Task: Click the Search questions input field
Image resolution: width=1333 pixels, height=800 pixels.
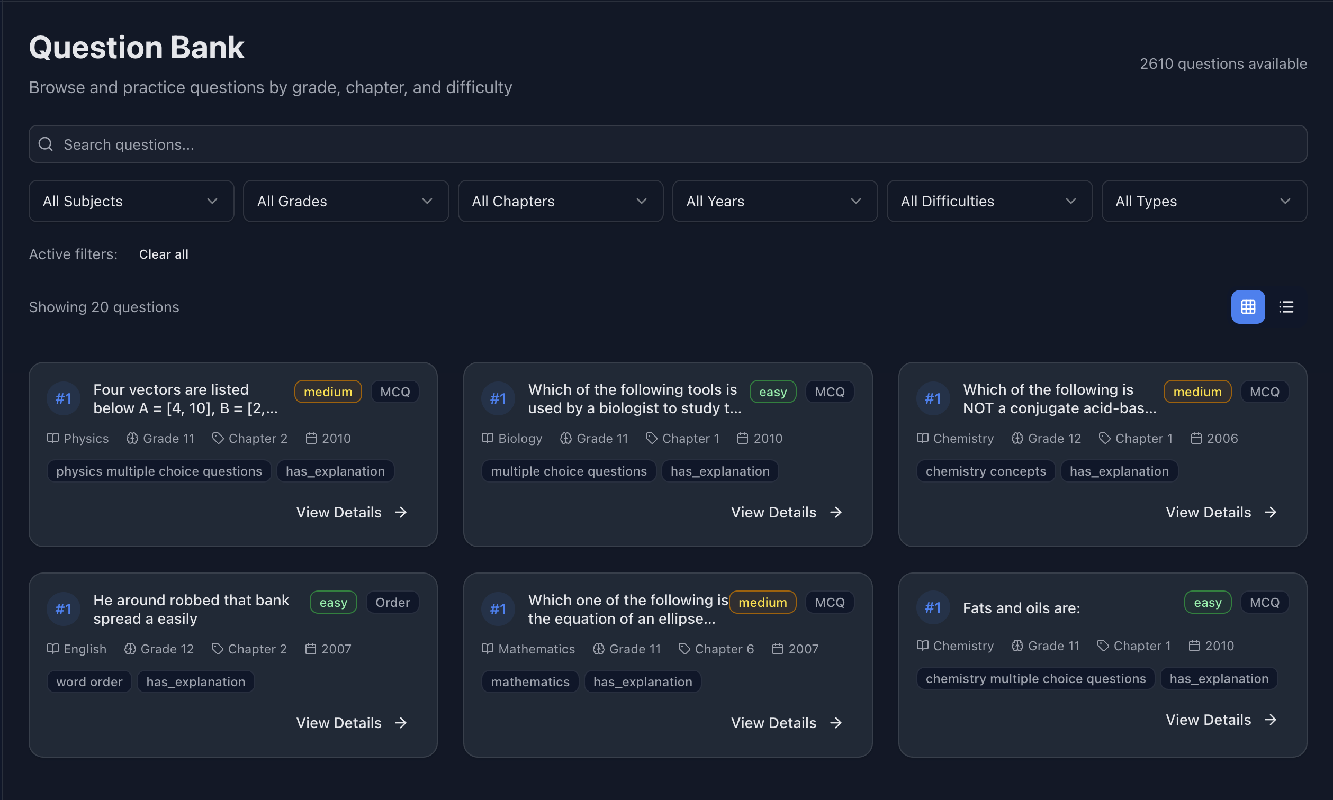Action: (x=668, y=144)
